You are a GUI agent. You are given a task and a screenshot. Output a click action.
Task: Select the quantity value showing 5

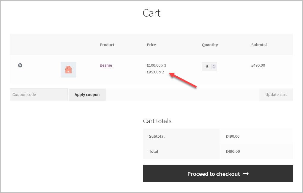coord(207,66)
